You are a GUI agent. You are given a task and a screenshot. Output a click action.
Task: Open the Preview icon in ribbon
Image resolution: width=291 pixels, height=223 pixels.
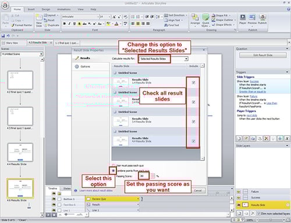point(252,19)
